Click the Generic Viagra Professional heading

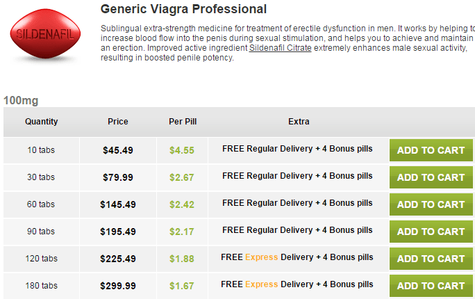click(183, 9)
